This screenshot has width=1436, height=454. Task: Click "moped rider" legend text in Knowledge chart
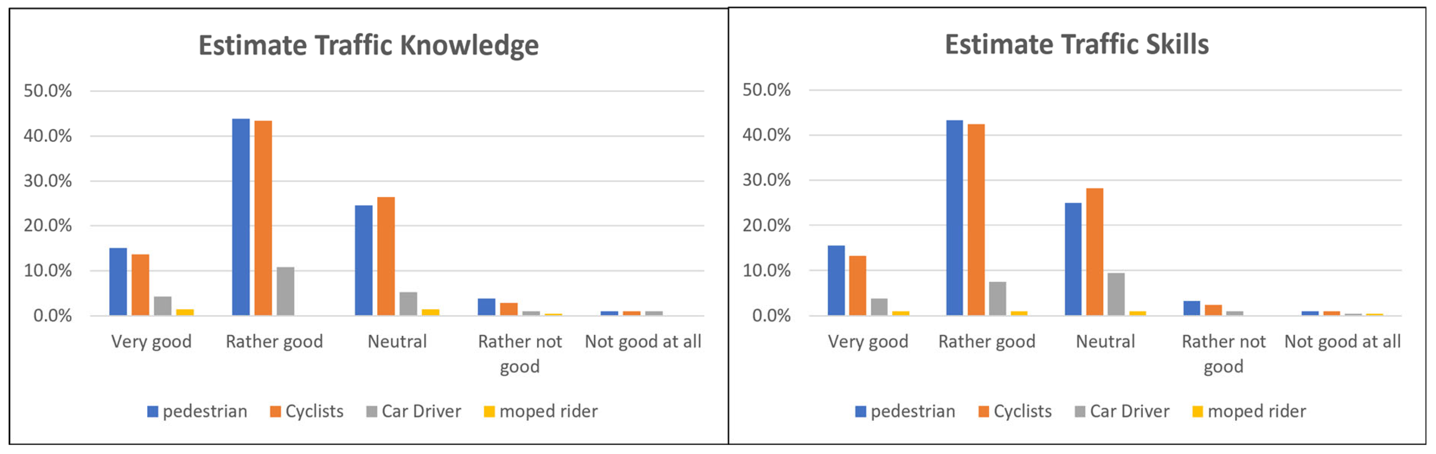(x=548, y=412)
